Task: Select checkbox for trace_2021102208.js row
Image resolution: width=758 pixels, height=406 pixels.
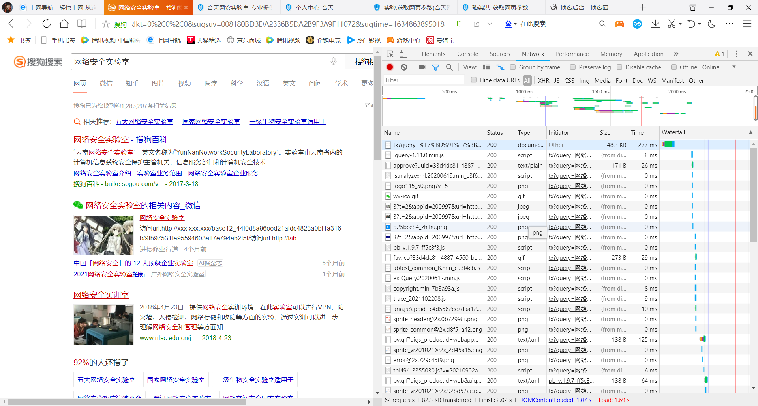Action: (x=388, y=299)
